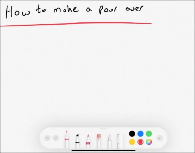Select the eraser tool
This screenshot has width=195, height=153.
pyautogui.click(x=99, y=141)
